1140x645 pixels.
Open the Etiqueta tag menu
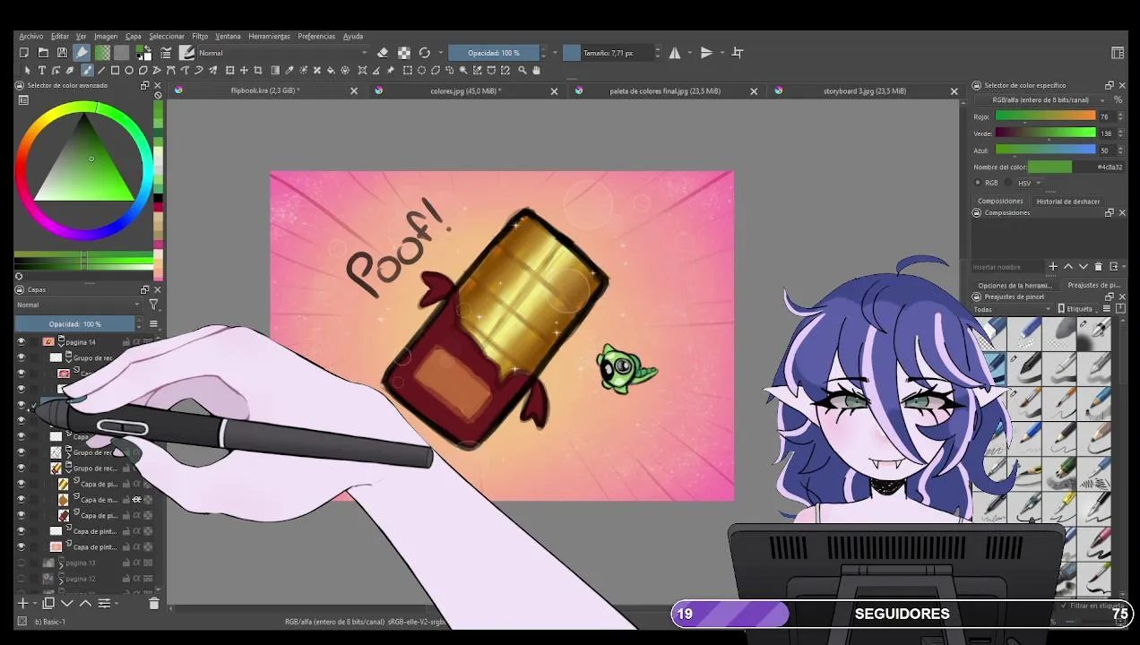point(1078,309)
